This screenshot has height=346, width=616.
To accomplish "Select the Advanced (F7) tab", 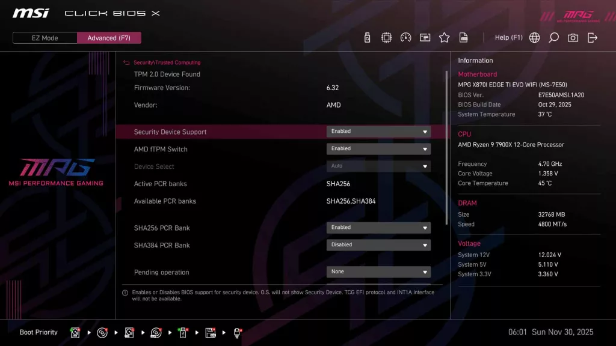I will pos(109,37).
